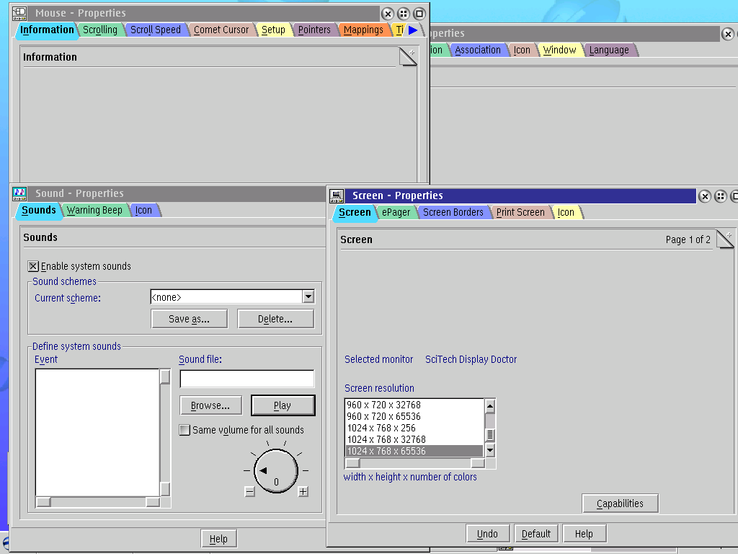Image resolution: width=738 pixels, height=554 pixels.
Task: Click Save as... button in Sound schemes
Action: click(190, 319)
